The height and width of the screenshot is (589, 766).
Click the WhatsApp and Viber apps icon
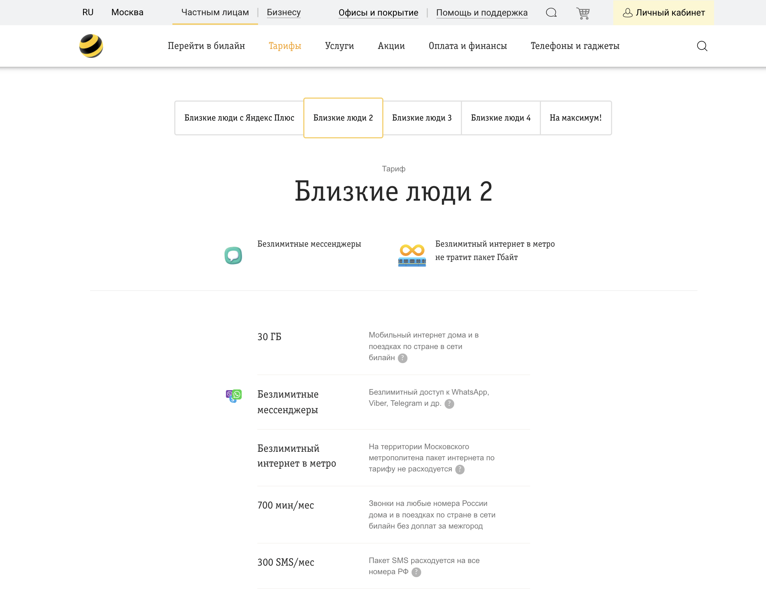coord(233,396)
